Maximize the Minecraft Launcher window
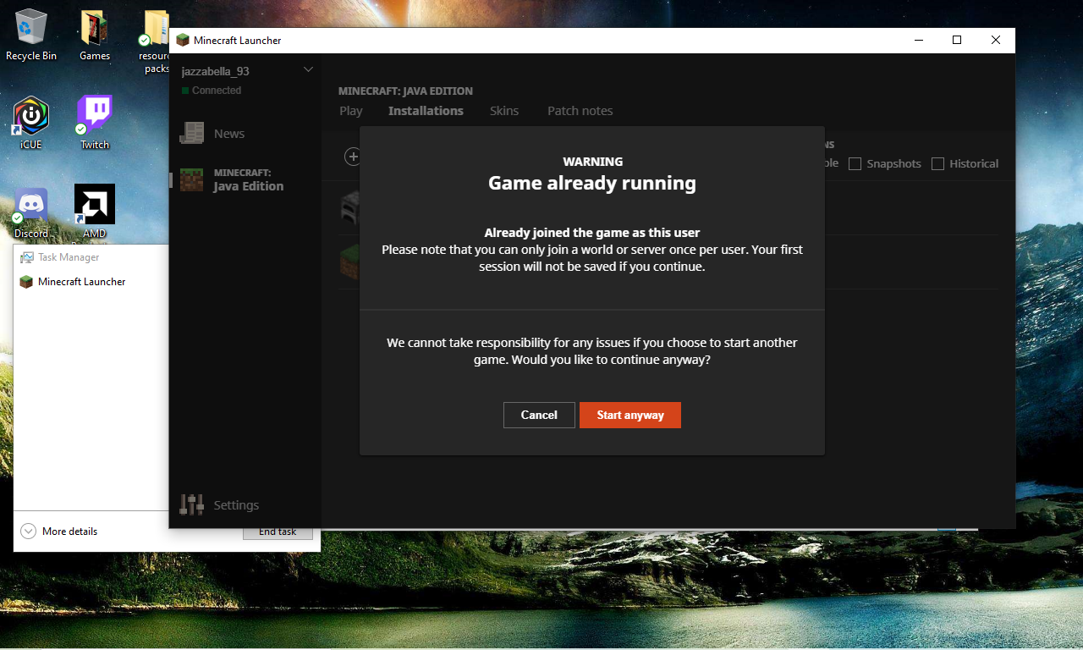This screenshot has width=1083, height=650. coord(957,40)
